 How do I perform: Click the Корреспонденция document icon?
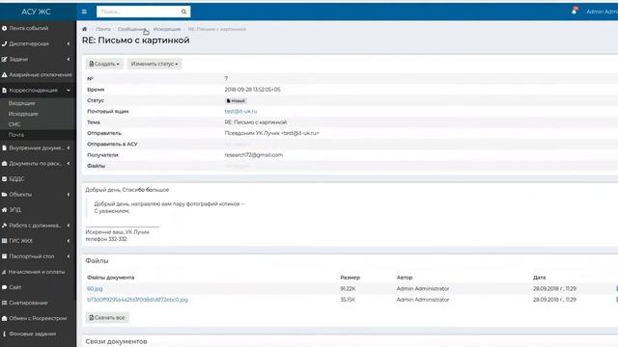(4, 91)
